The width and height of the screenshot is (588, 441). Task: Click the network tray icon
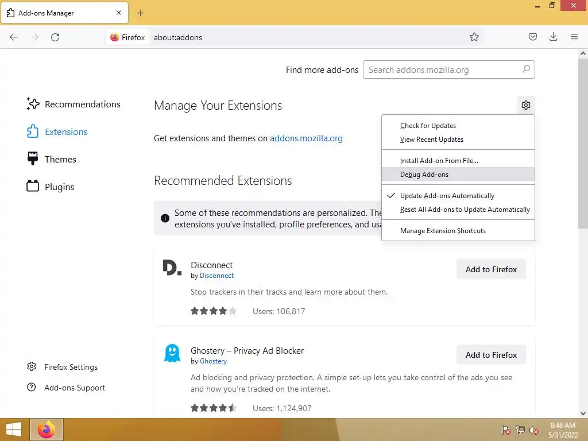[x=520, y=430]
